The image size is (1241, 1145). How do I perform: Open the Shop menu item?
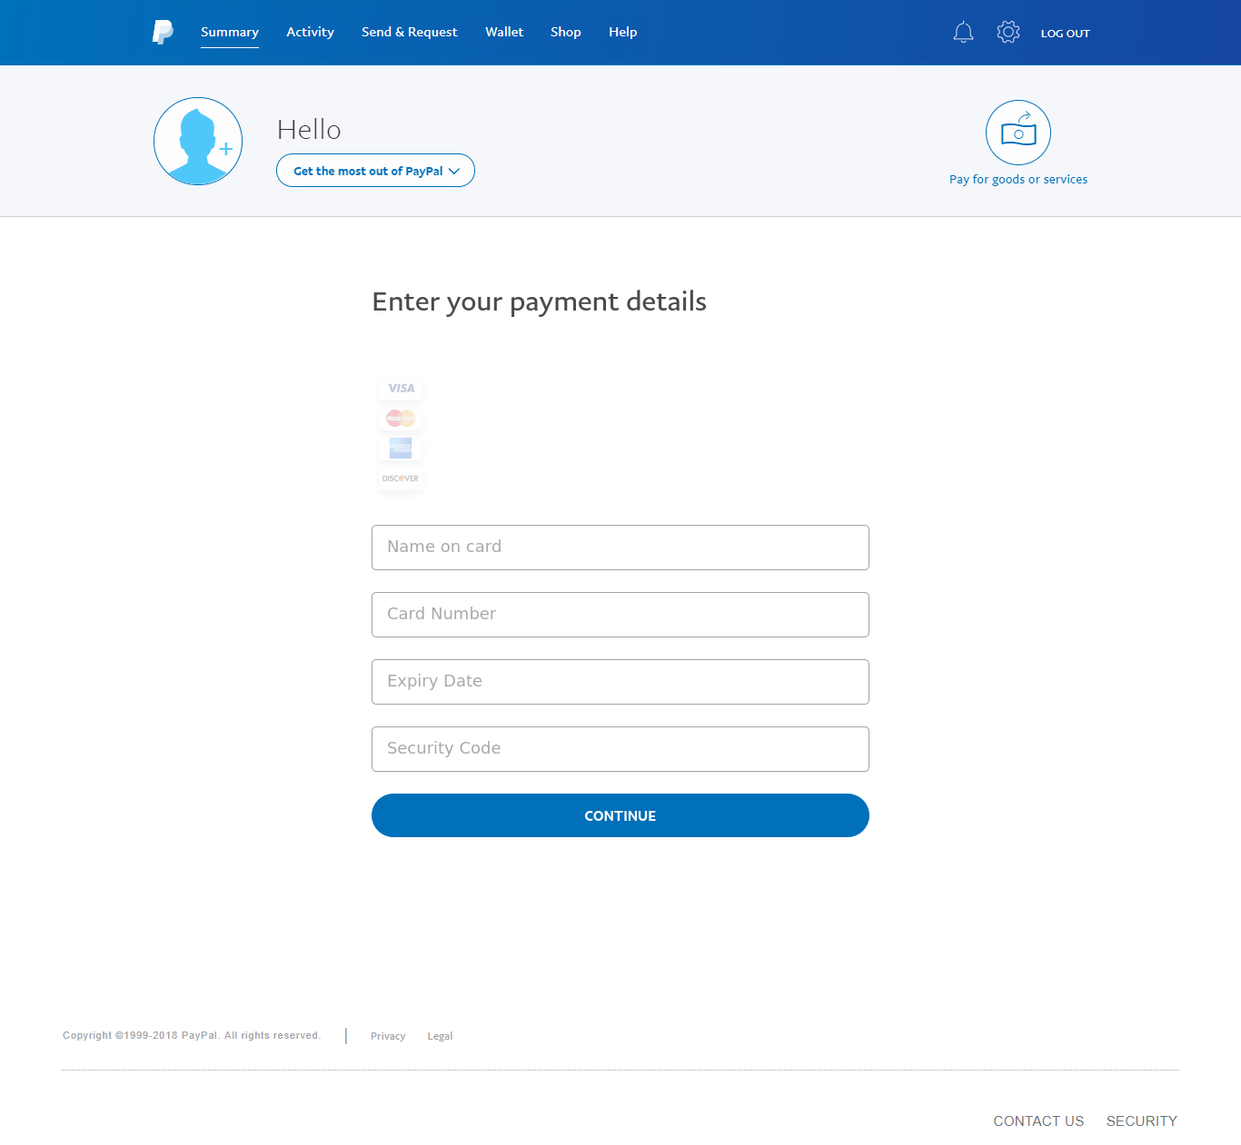click(566, 32)
